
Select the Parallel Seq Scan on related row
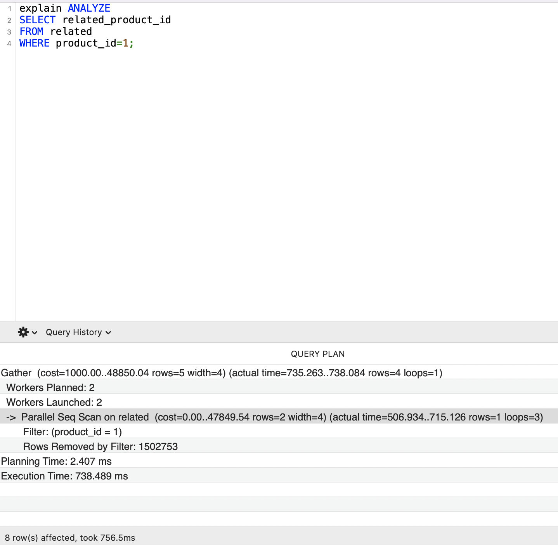[279, 417]
